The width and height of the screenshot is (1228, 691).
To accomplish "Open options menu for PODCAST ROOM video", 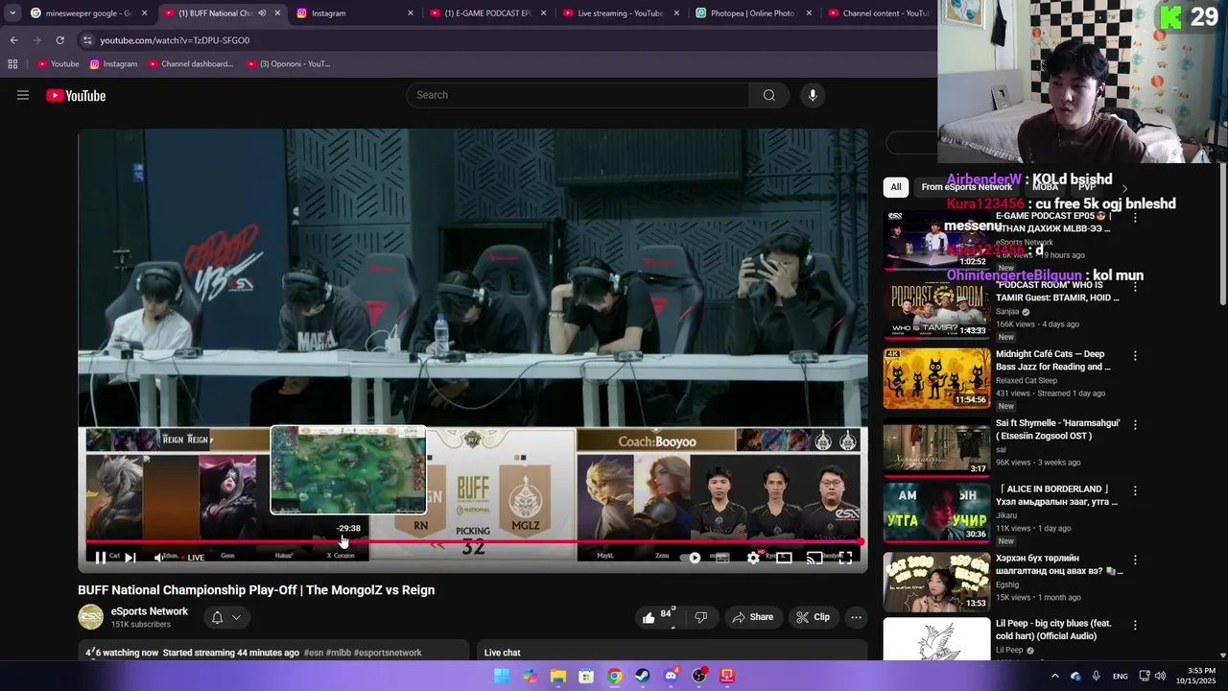I will 1135,287.
